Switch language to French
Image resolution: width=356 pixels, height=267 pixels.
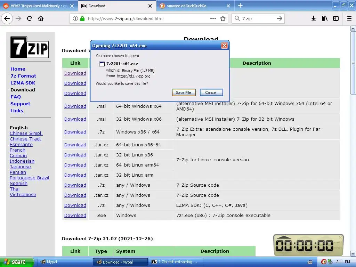17,150
